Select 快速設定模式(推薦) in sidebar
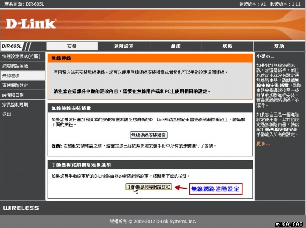This screenshot has width=306, height=228. click(23, 56)
